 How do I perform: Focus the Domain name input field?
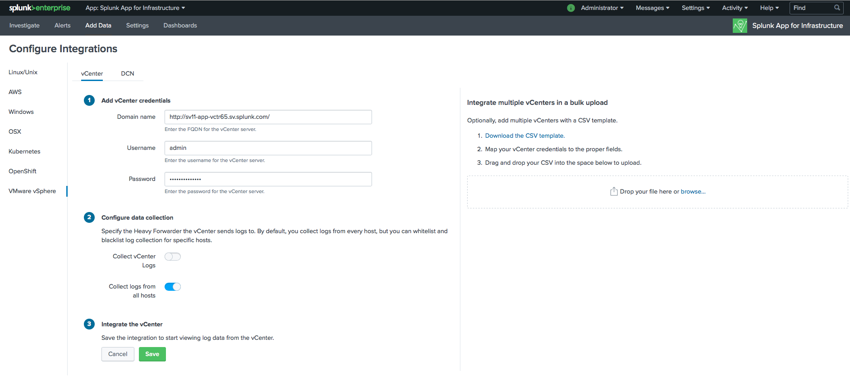[x=268, y=117]
